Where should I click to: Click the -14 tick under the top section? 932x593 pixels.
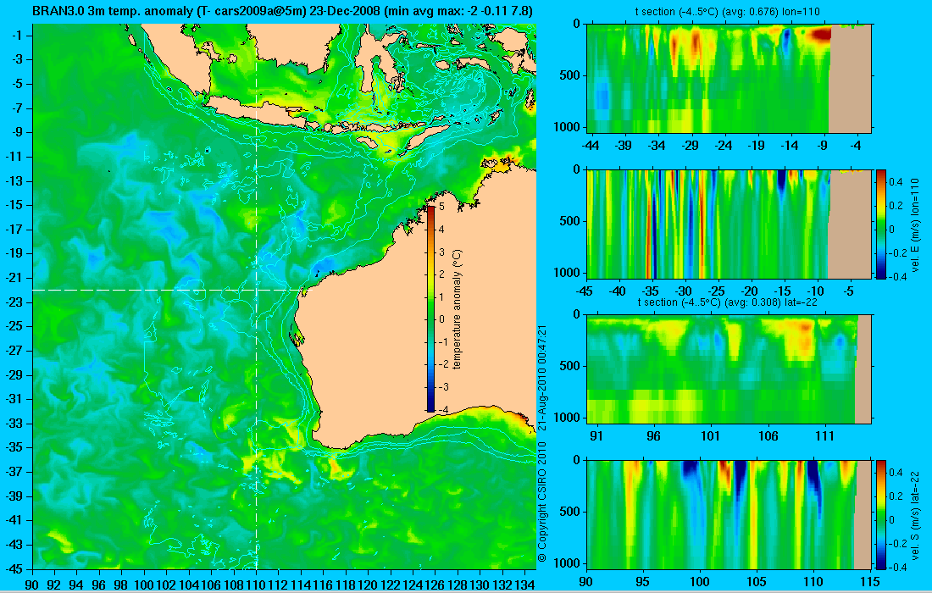(x=790, y=145)
